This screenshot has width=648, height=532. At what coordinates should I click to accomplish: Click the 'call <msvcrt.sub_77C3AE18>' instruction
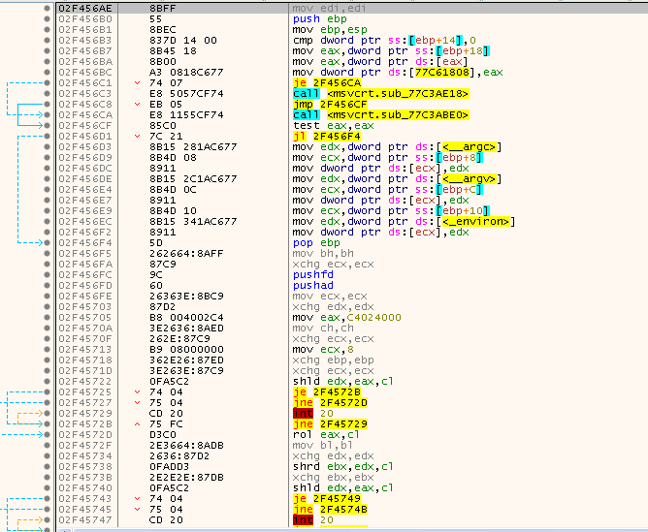coord(380,94)
